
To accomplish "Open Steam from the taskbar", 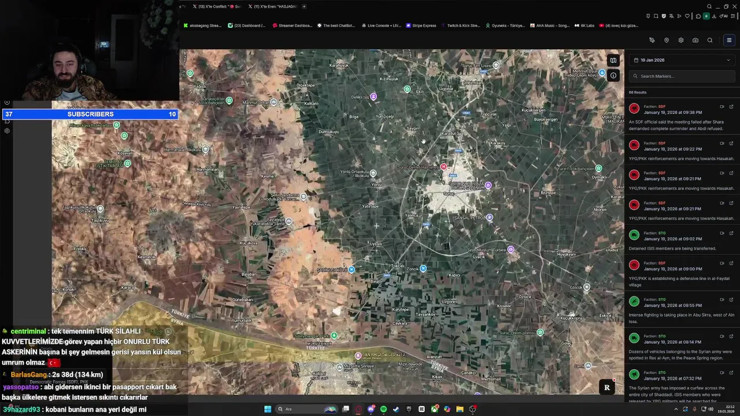I will point(396,409).
